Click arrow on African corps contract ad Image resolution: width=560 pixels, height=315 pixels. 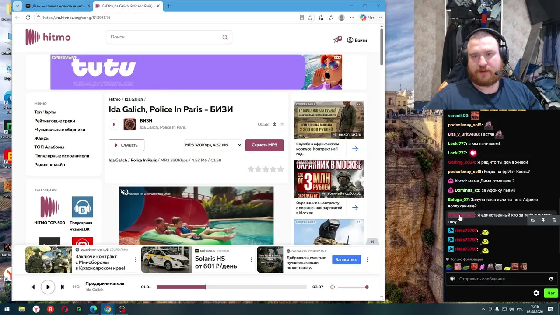point(355,149)
